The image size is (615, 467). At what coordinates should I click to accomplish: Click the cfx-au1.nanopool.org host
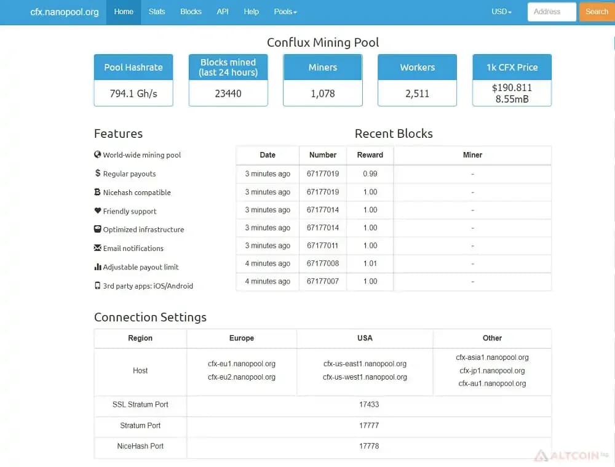[x=492, y=384]
